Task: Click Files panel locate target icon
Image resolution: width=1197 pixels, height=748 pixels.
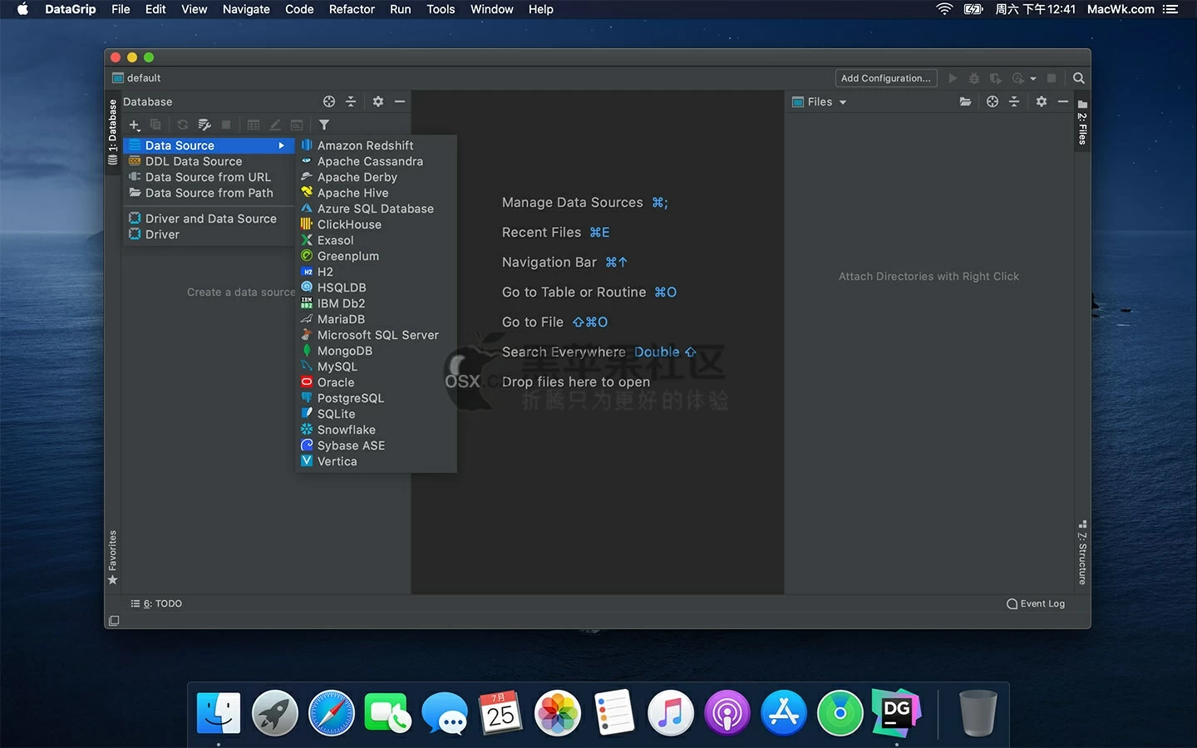Action: [993, 101]
